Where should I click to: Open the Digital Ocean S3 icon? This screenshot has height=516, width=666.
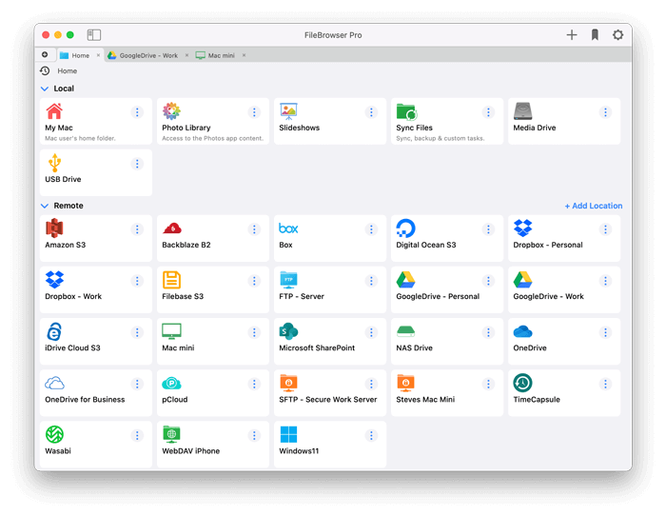tap(405, 228)
